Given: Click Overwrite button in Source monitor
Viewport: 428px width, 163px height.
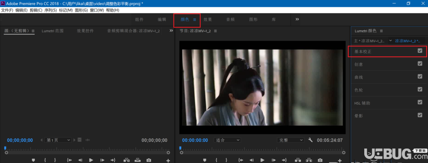Looking at the screenshot, I should 137,160.
